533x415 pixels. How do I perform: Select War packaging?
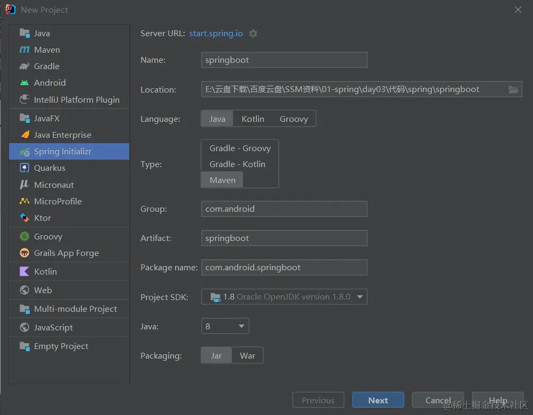pos(247,355)
